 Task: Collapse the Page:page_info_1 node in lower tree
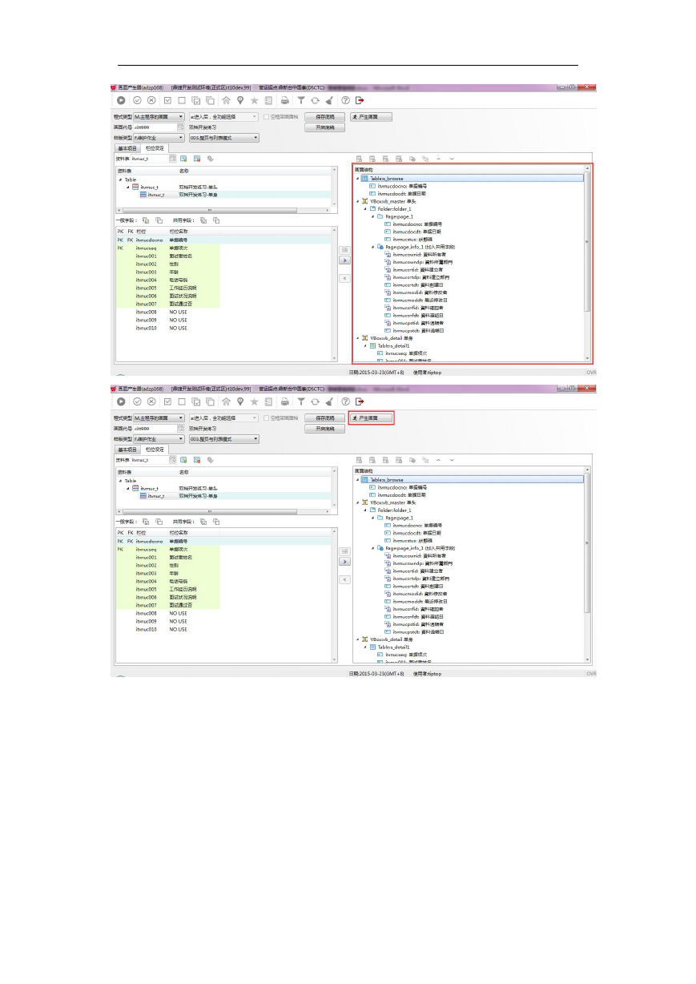point(373,548)
